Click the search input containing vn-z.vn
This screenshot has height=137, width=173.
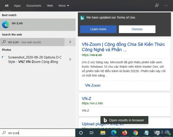pyautogui.click(x=38, y=133)
